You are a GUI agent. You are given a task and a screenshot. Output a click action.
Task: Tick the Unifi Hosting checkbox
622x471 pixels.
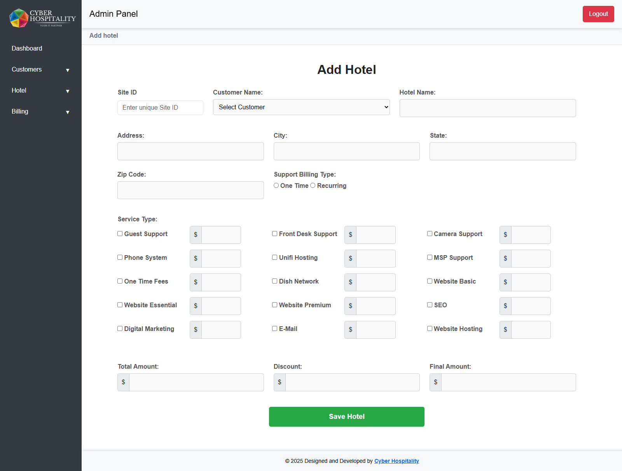pos(275,257)
